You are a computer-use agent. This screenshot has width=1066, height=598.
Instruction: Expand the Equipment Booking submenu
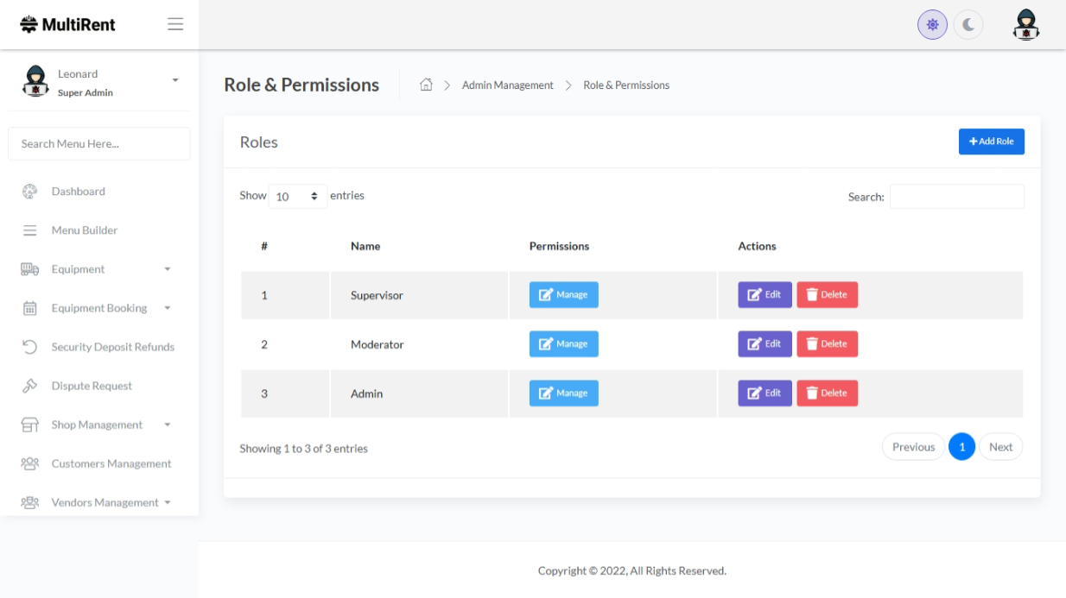167,308
